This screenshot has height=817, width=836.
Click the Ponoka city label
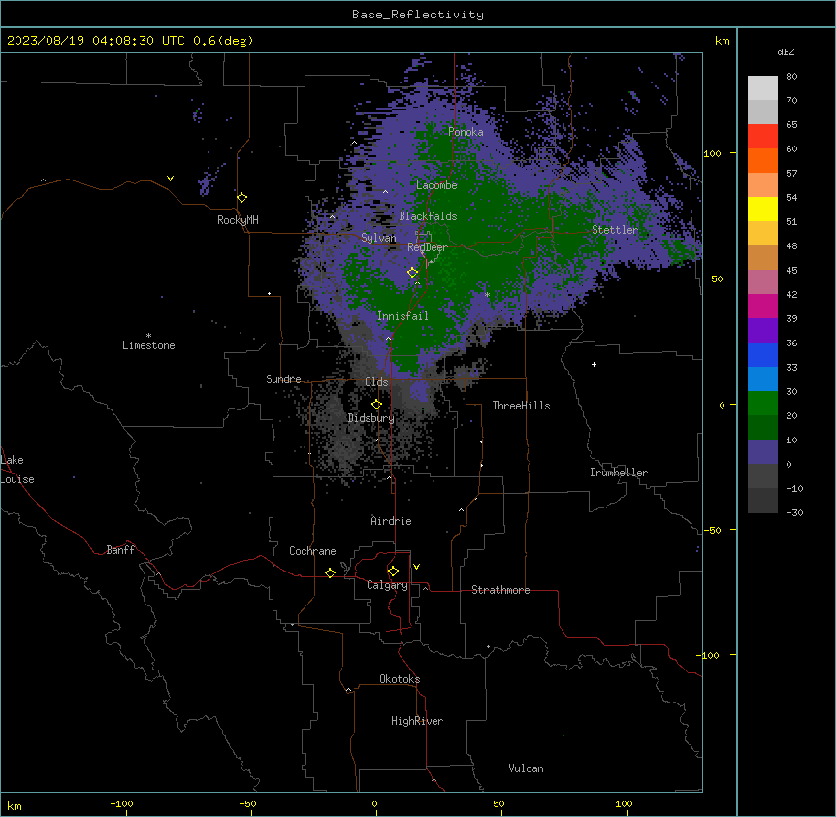(466, 132)
